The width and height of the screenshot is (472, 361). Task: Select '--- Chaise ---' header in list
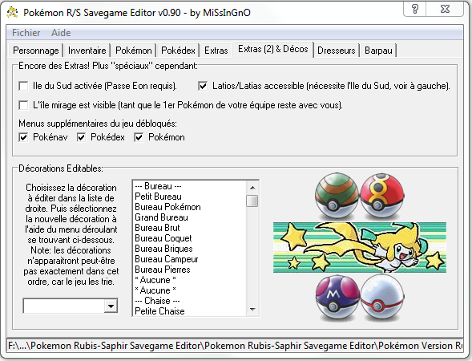[x=189, y=301]
